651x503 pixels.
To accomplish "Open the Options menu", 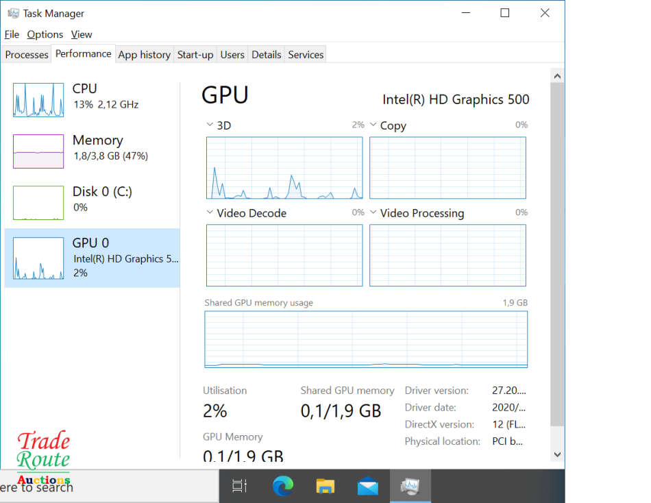I will [45, 34].
